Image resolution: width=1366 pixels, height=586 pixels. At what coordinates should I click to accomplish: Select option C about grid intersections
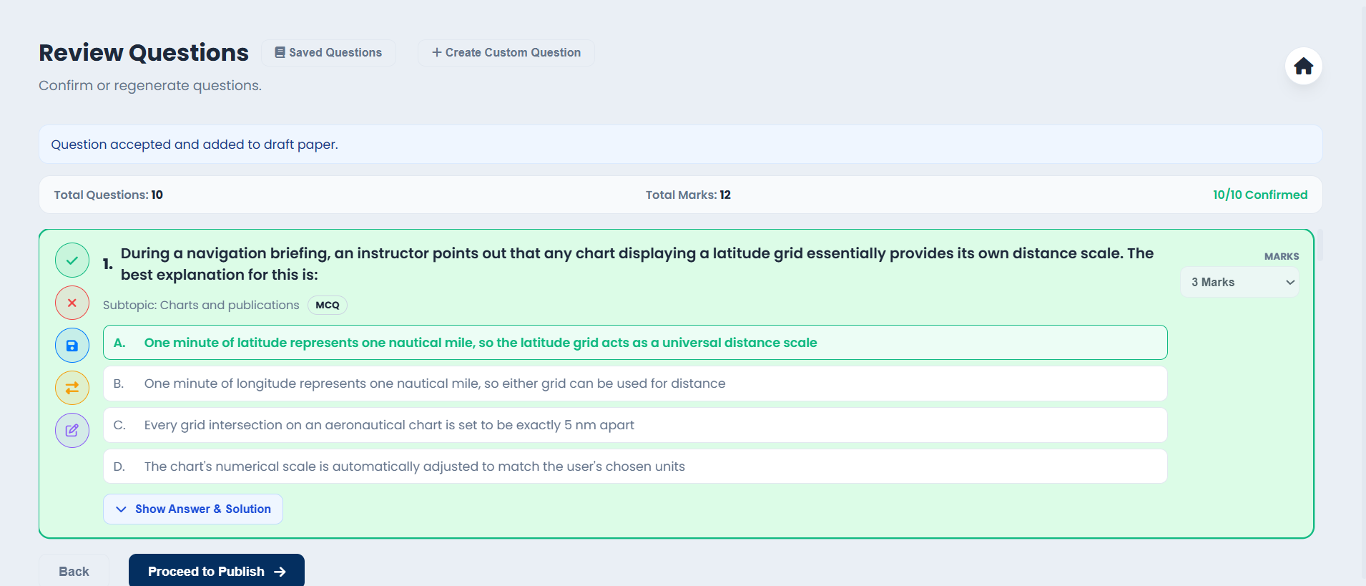634,426
